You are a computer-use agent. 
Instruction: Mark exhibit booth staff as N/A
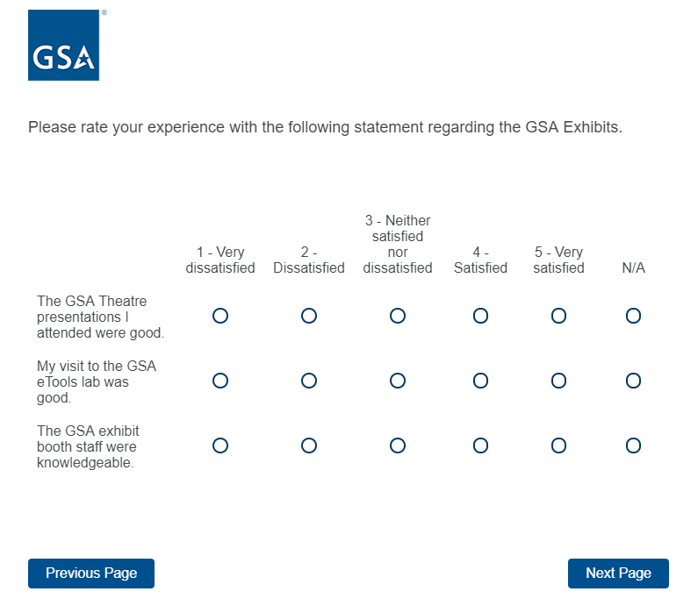[633, 445]
